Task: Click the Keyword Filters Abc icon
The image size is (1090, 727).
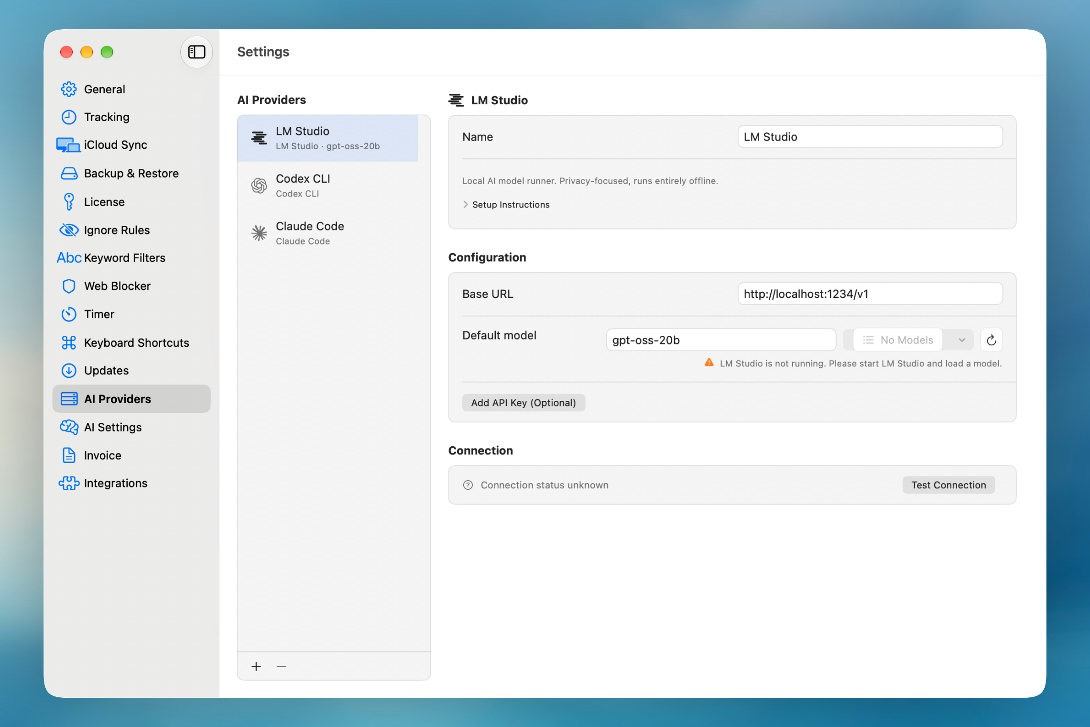Action: (x=69, y=258)
